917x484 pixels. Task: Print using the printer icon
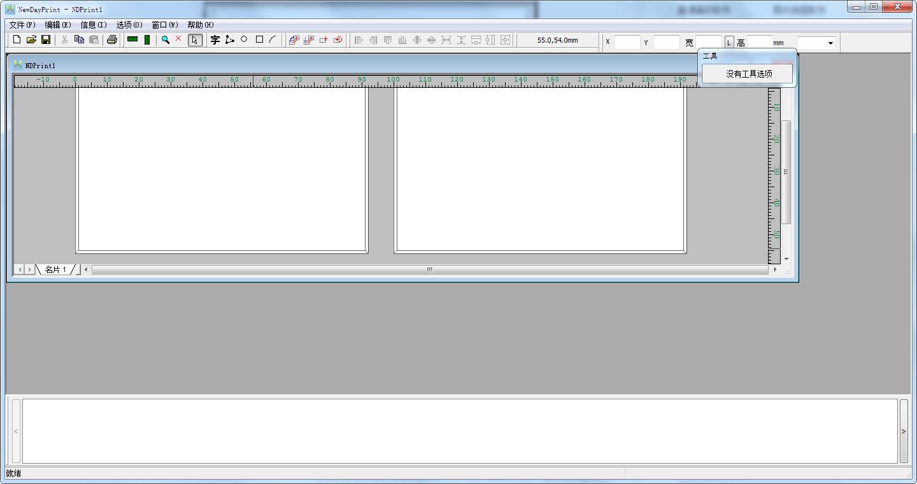pyautogui.click(x=112, y=39)
